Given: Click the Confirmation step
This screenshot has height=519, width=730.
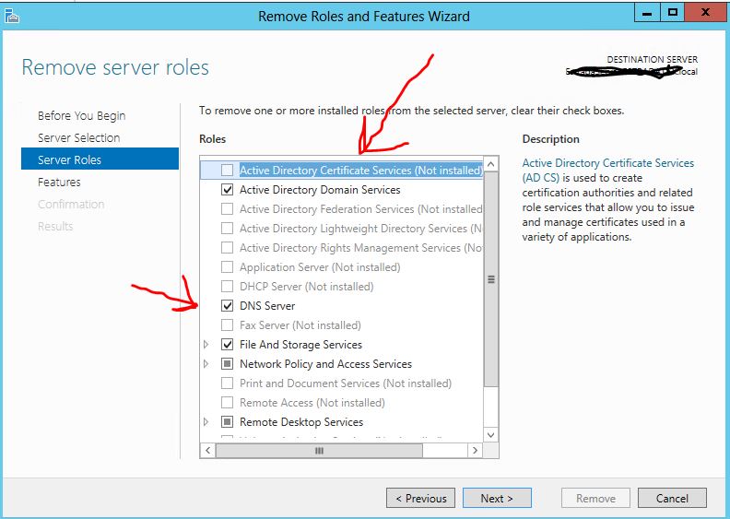Looking at the screenshot, I should [x=71, y=204].
